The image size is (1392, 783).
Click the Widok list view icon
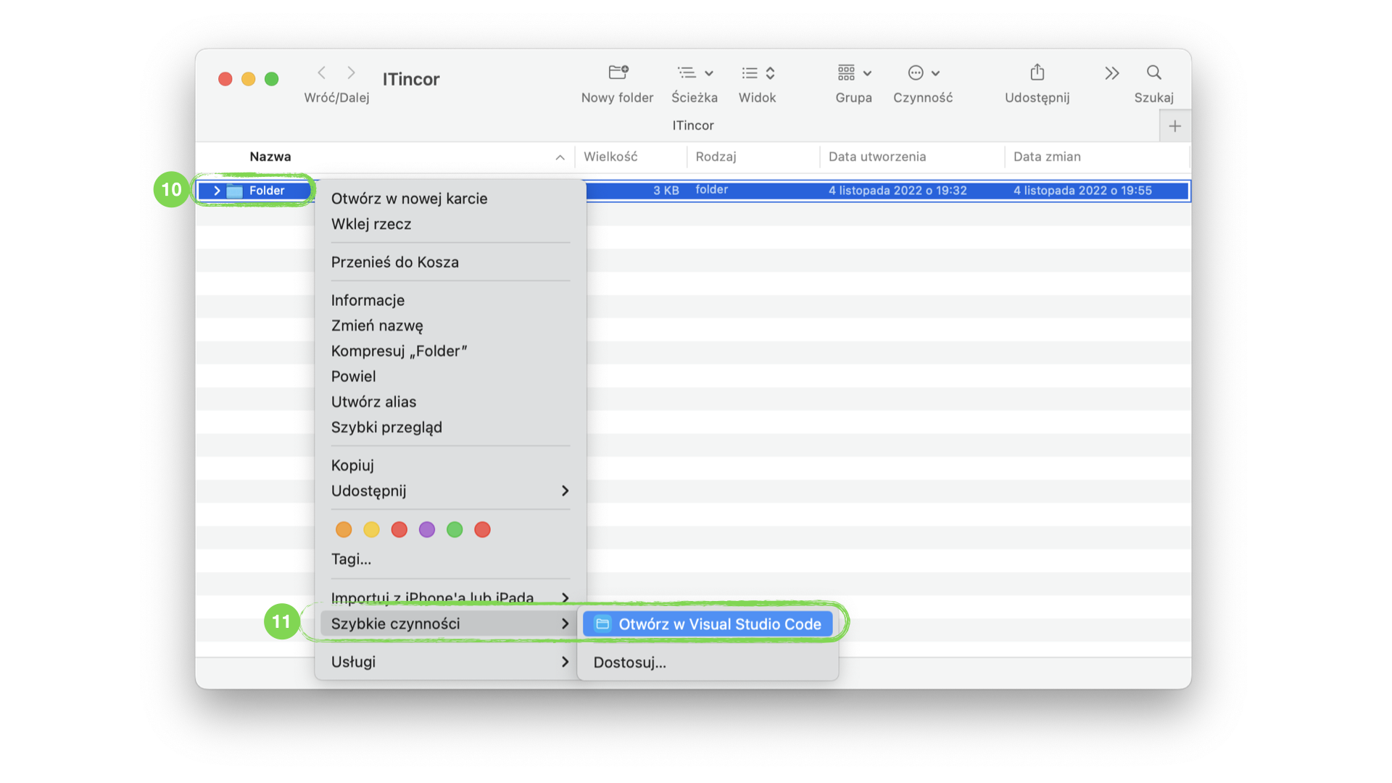click(750, 72)
